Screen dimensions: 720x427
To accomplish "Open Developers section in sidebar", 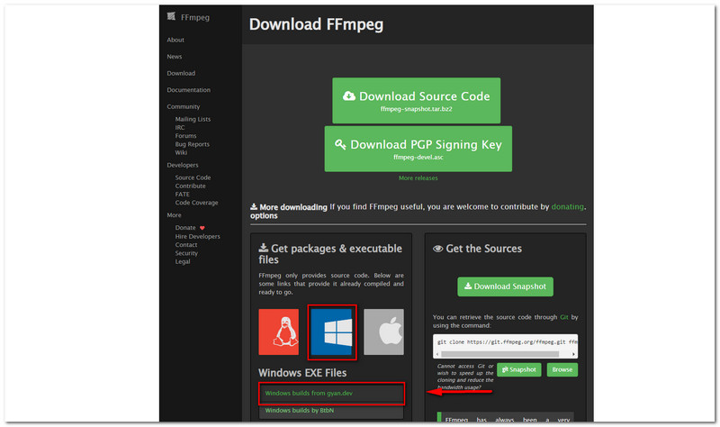I will pos(183,165).
